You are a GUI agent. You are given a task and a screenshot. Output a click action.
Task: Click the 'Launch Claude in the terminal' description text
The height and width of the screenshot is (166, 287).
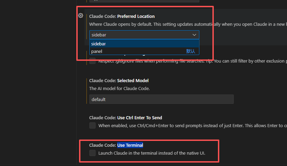[x=152, y=153]
